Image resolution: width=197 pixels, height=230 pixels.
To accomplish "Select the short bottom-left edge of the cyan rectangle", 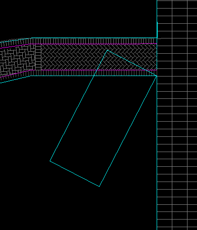I will (x=75, y=174).
